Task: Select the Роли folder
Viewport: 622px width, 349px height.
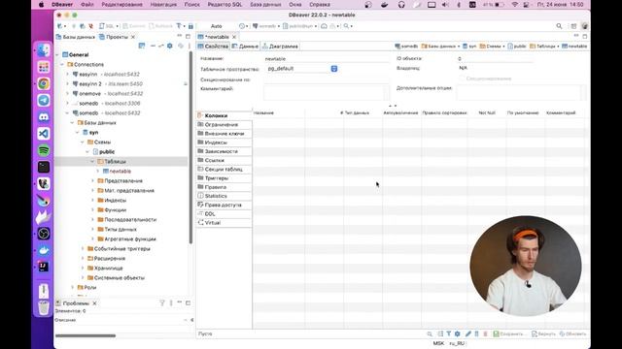Action: 86,288
